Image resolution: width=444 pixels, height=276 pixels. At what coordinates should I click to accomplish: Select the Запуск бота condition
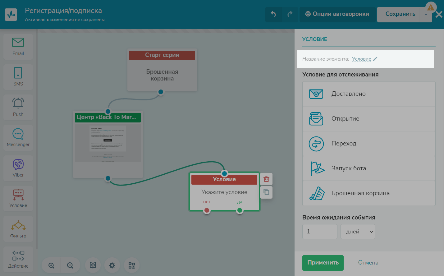pos(369,168)
